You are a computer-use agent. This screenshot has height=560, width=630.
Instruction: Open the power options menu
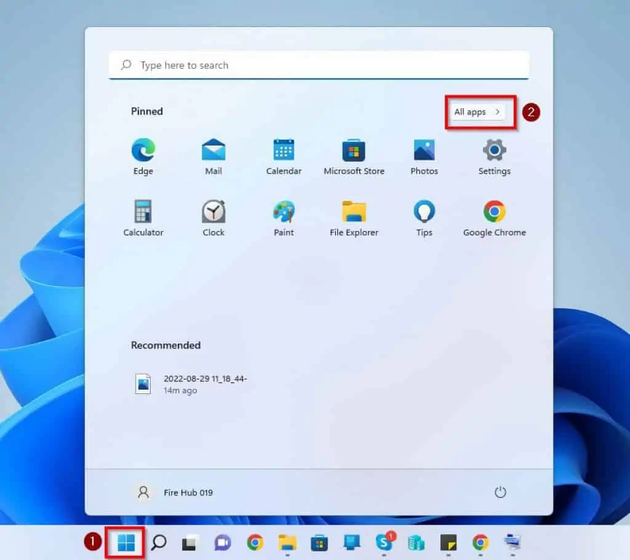coord(500,492)
